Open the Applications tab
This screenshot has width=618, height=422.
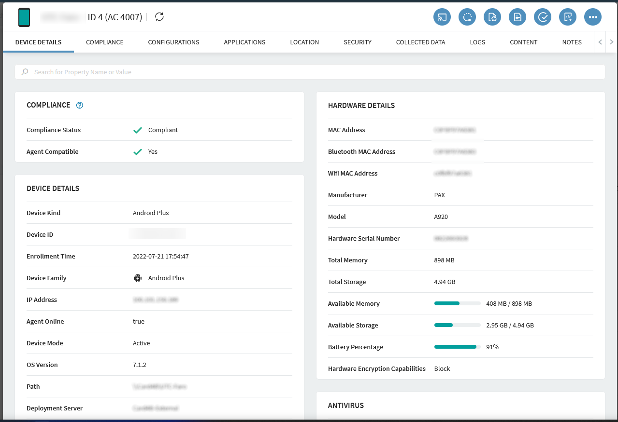244,42
